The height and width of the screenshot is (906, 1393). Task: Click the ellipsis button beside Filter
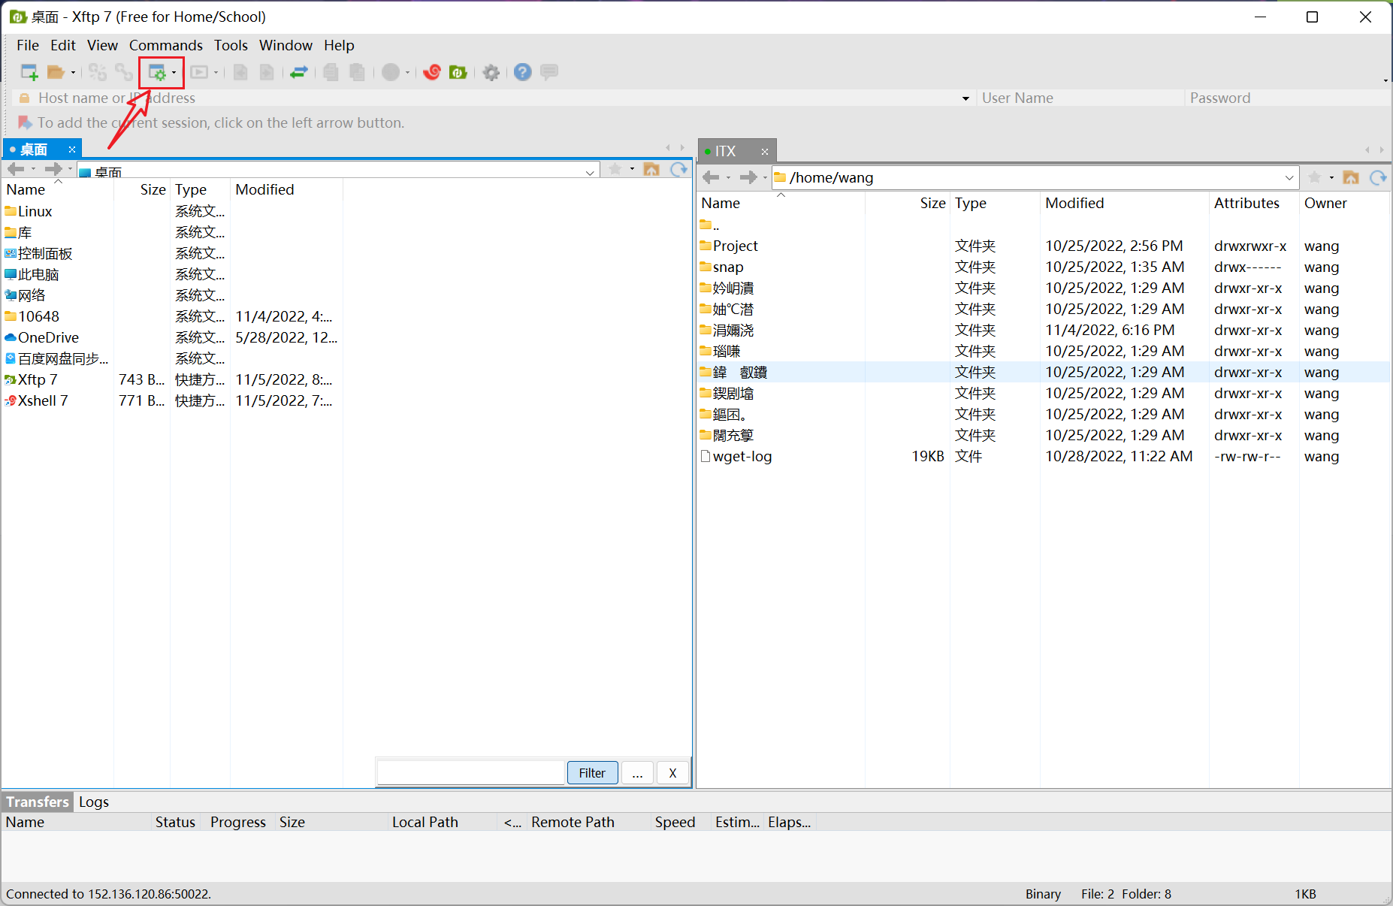coord(637,773)
